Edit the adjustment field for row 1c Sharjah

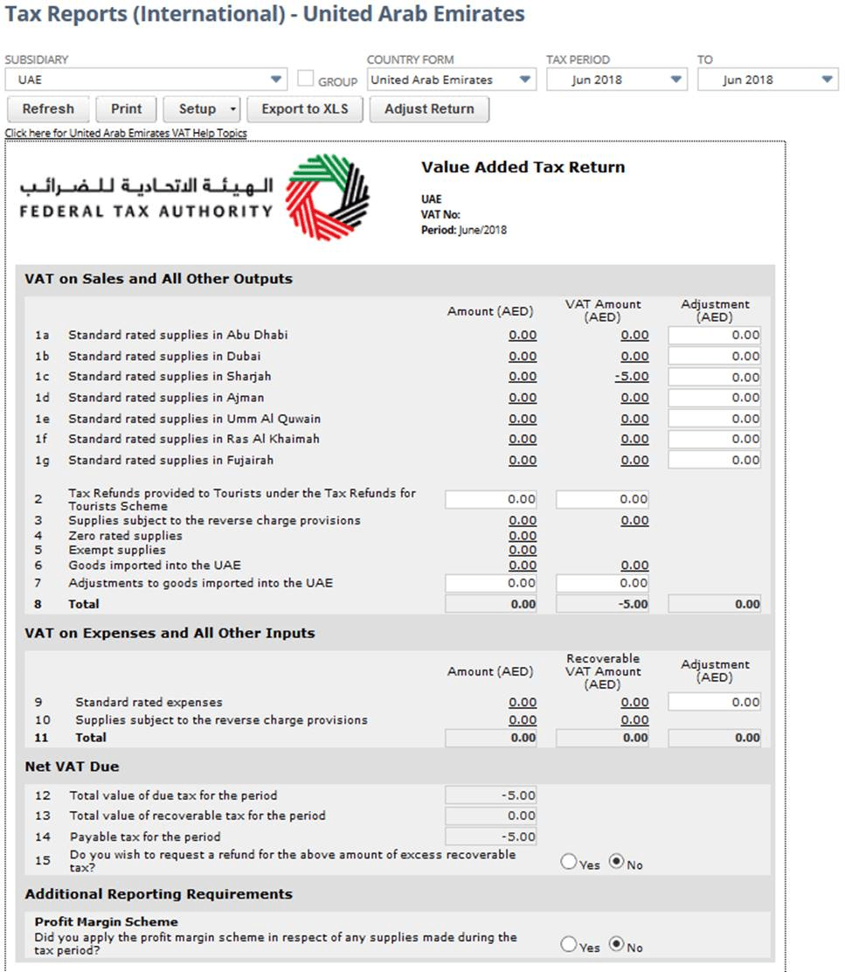(714, 377)
